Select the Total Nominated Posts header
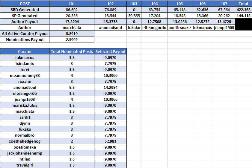 pos(72,51)
